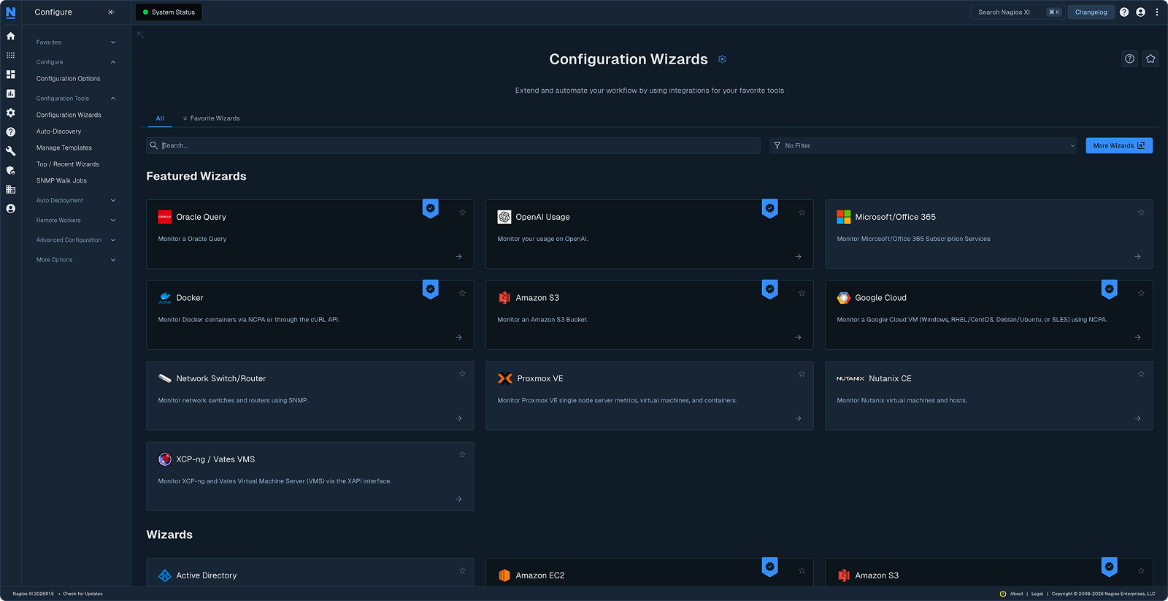
Task: Click gear icon beside Configuration Wizards title
Action: click(722, 60)
